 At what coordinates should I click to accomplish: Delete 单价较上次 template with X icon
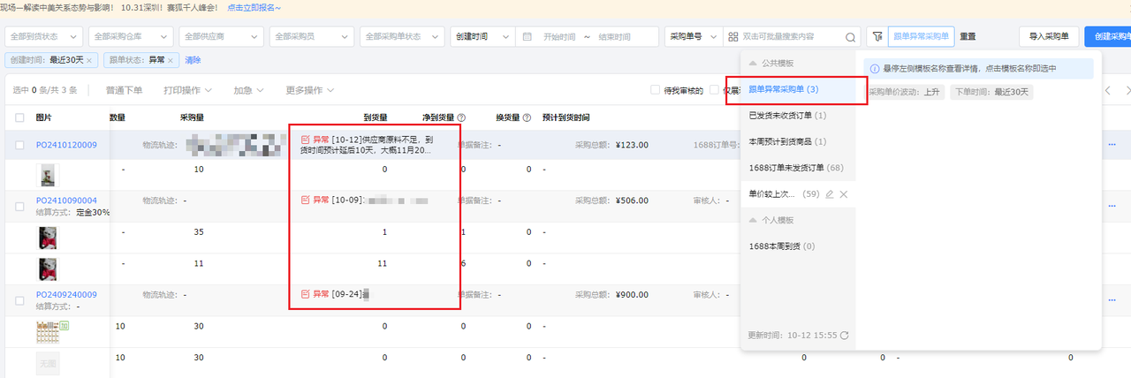tap(844, 193)
